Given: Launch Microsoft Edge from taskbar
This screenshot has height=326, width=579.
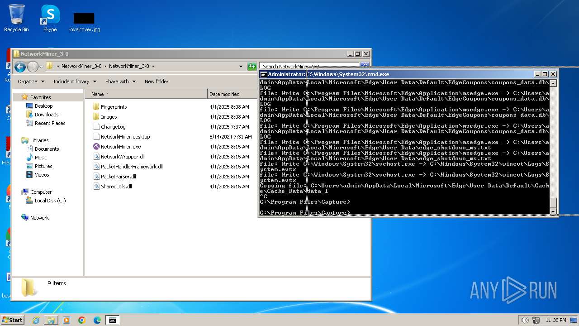Looking at the screenshot, I should [x=97, y=320].
